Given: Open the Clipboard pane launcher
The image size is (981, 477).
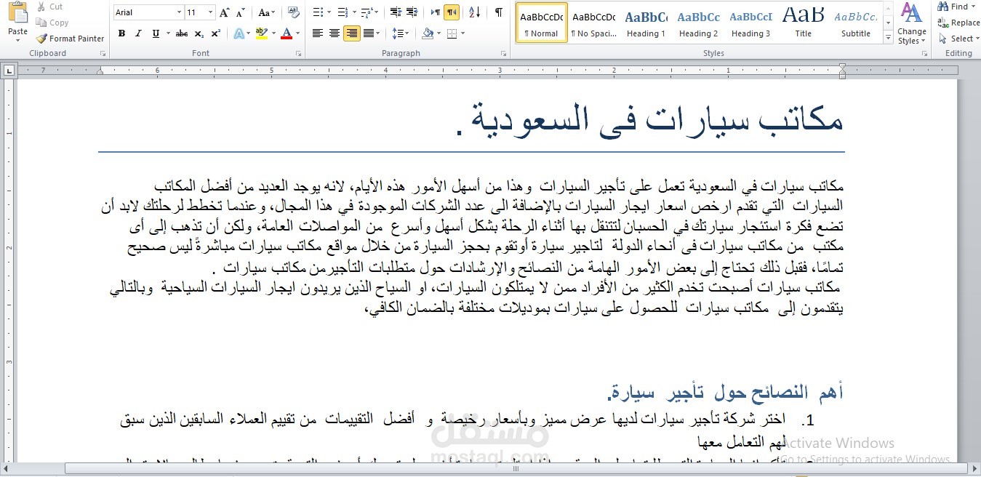Looking at the screenshot, I should tap(103, 54).
